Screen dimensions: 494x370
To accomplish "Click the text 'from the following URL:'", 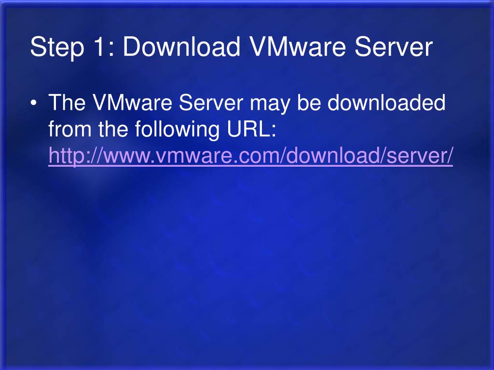I will (x=162, y=130).
